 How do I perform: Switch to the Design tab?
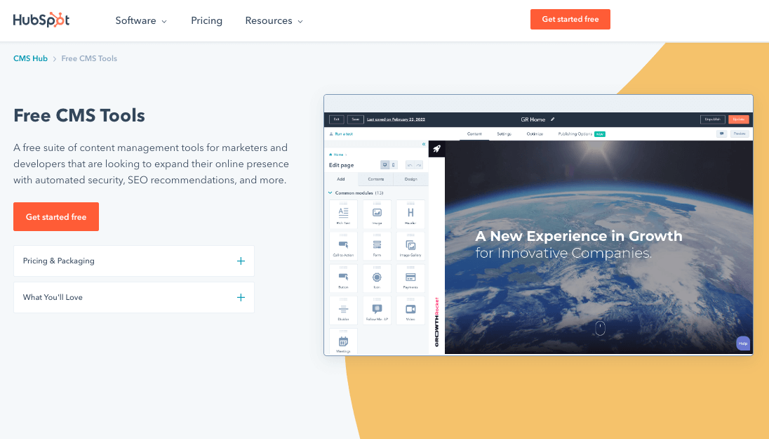tap(410, 178)
